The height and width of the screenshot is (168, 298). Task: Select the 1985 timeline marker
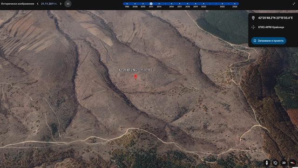click(127, 4)
